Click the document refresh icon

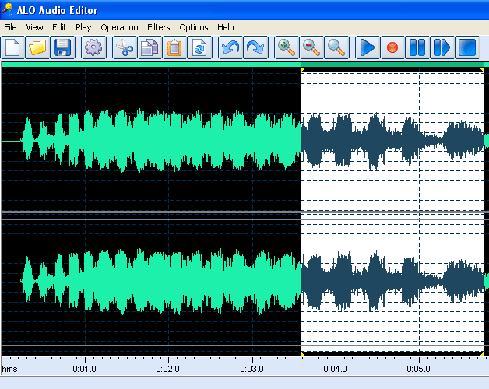[199, 47]
